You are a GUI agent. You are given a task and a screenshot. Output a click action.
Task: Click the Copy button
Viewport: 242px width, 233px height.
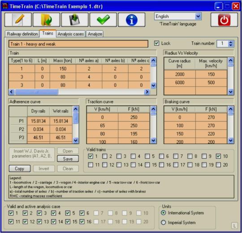tap(20, 168)
